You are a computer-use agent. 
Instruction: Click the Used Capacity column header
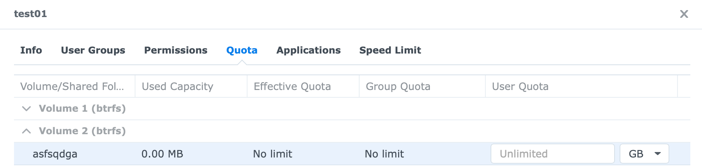(x=178, y=86)
